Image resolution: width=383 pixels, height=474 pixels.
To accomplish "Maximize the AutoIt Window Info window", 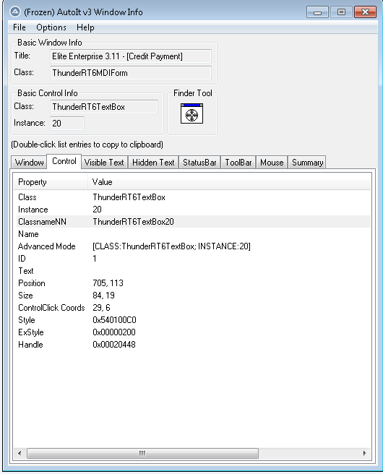I will pyautogui.click(x=341, y=12).
